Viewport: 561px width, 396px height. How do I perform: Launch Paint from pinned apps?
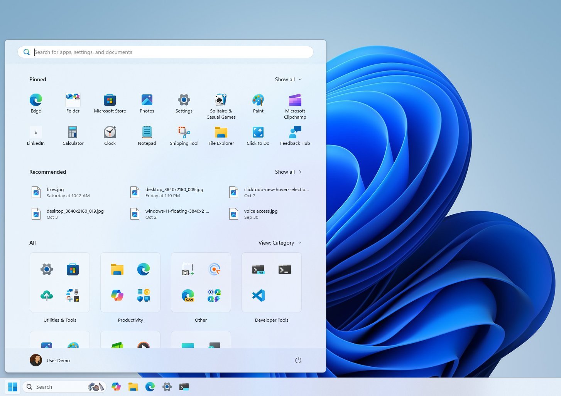258,101
